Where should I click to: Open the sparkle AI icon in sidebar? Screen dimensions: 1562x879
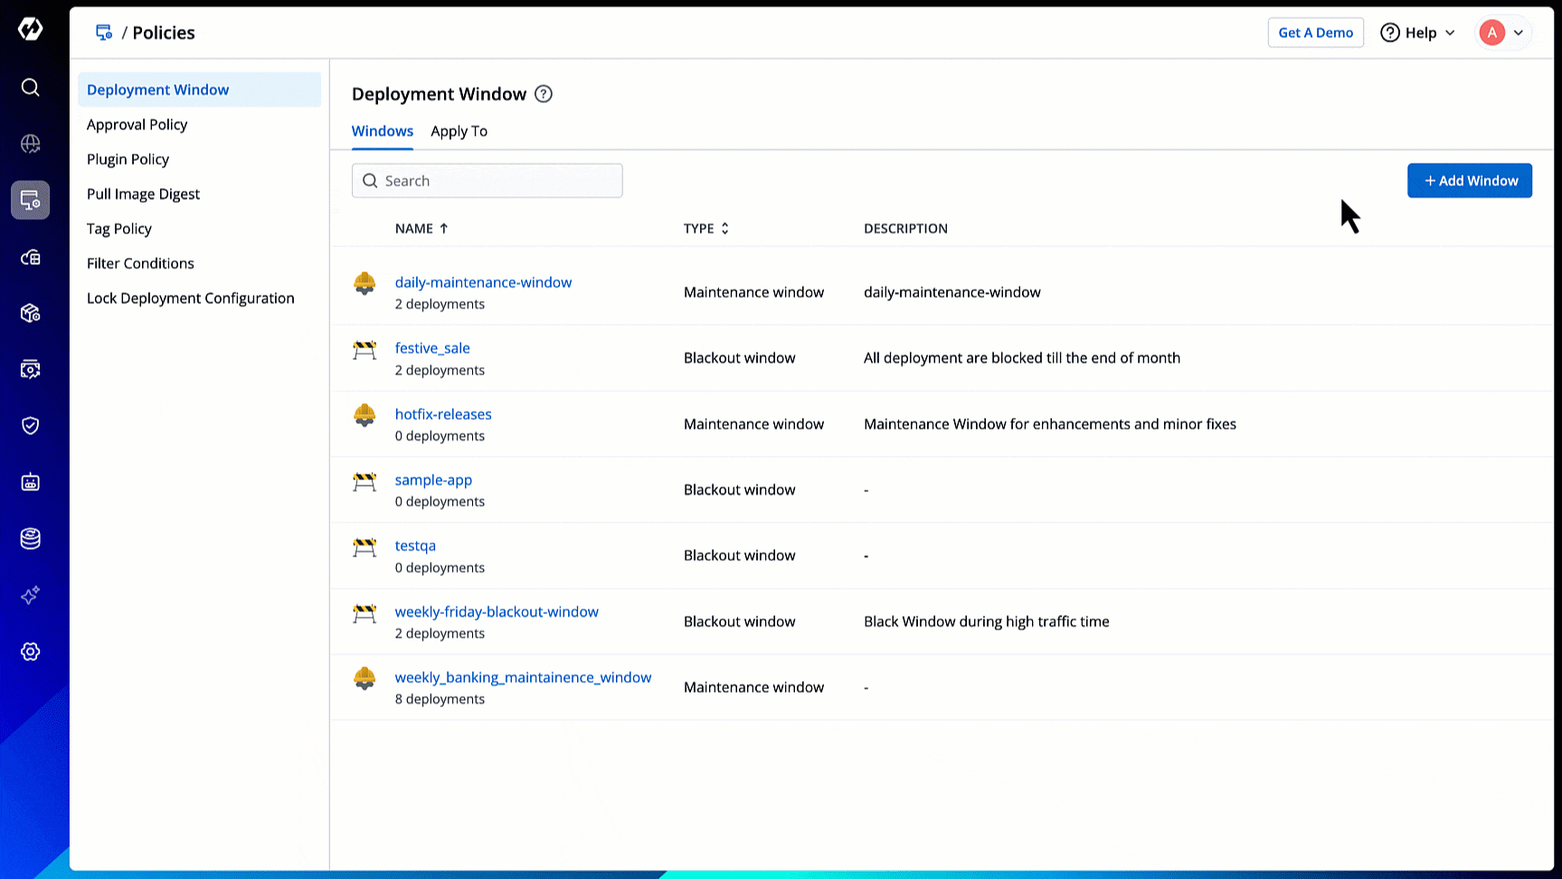[30, 595]
